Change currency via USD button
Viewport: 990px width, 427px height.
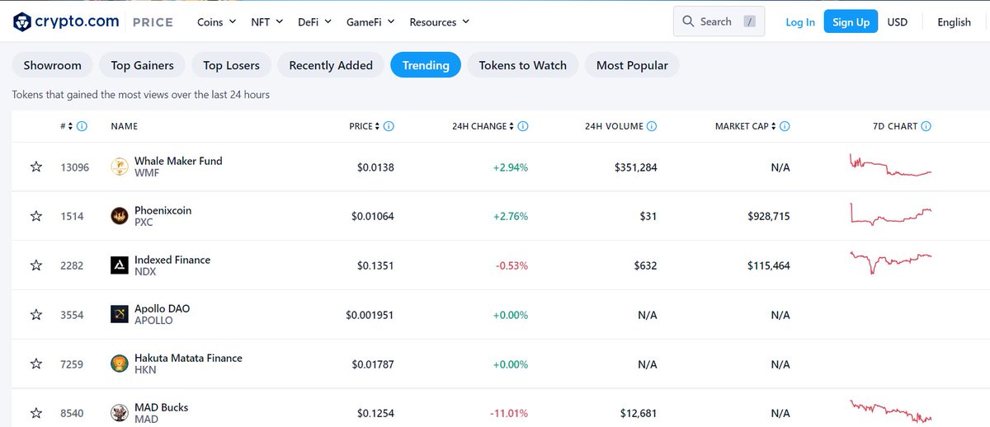898,22
